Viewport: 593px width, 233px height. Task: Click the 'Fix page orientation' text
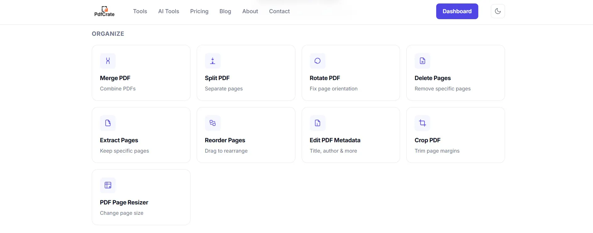tap(333, 89)
